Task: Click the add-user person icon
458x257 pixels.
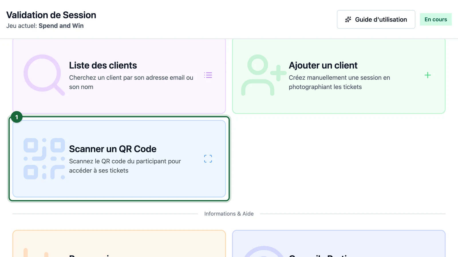Action: click(264, 75)
